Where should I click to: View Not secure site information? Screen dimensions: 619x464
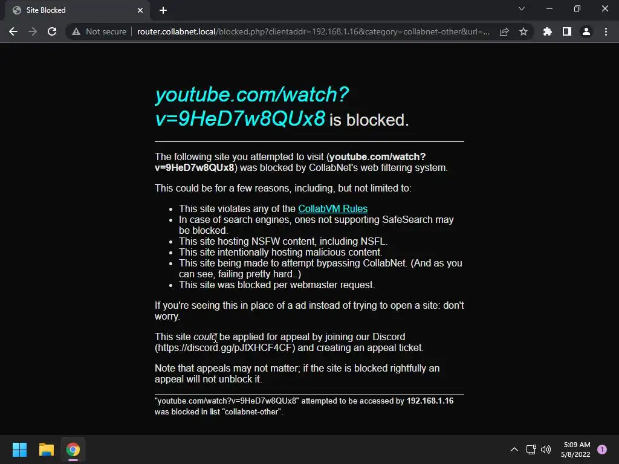[x=99, y=31]
